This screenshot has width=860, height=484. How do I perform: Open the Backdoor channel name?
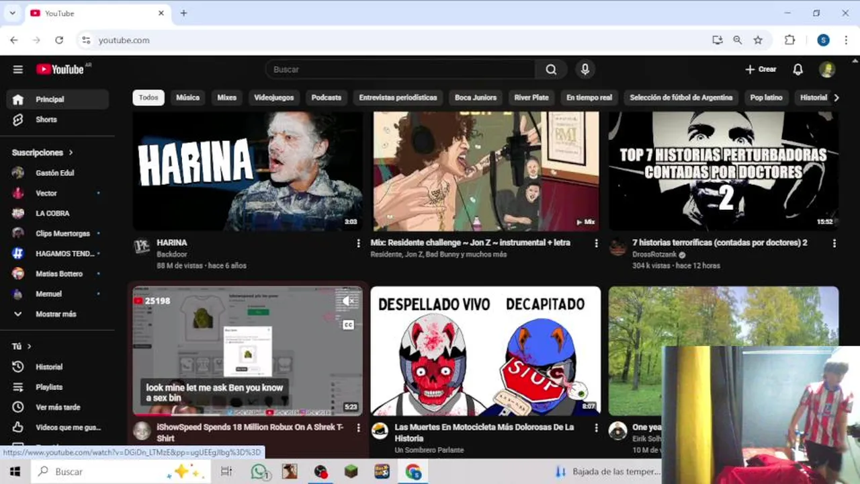pyautogui.click(x=172, y=255)
